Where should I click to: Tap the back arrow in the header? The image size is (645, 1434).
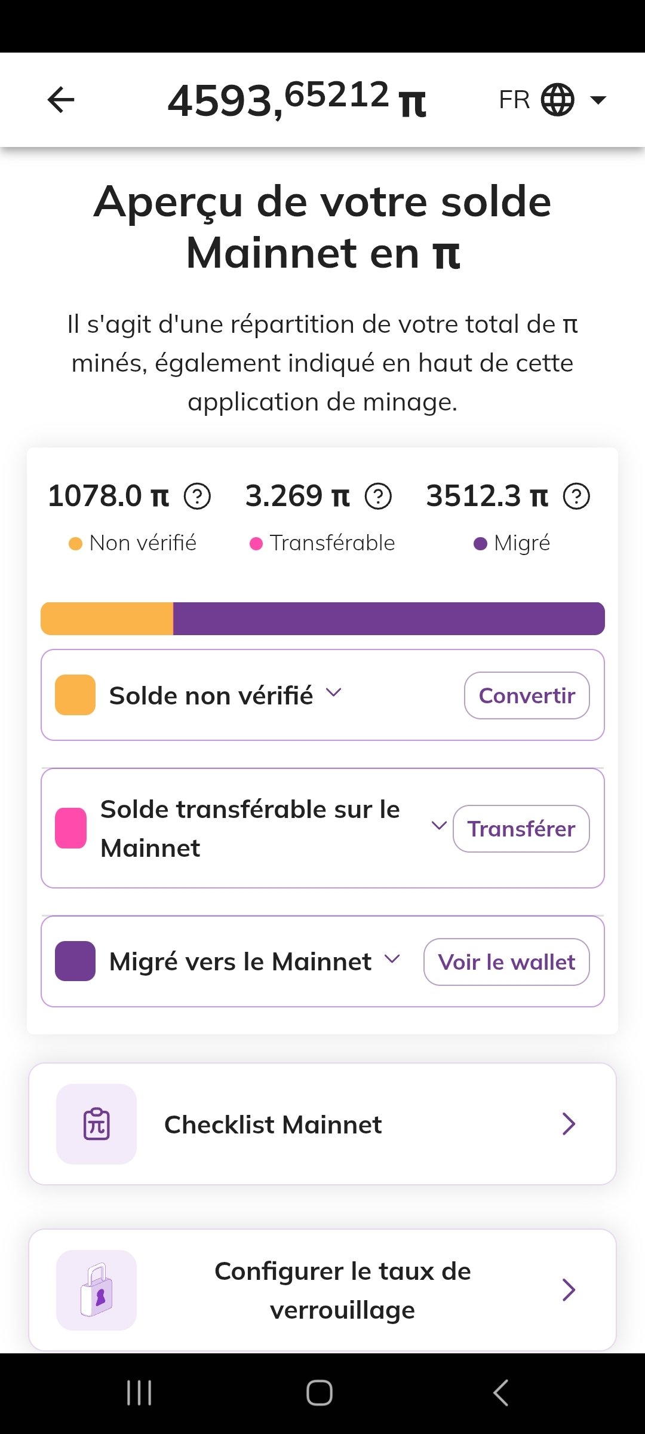(61, 100)
